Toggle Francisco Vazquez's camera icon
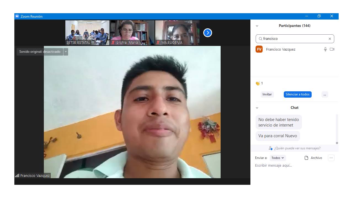This screenshot has height=198, width=353. point(332,49)
